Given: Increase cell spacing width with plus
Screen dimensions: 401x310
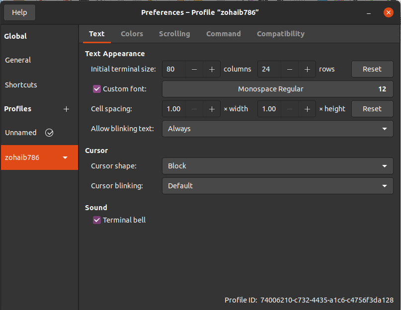Looking at the screenshot, I should [x=212, y=109].
